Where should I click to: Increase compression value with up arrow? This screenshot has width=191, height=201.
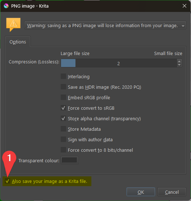(179, 61)
